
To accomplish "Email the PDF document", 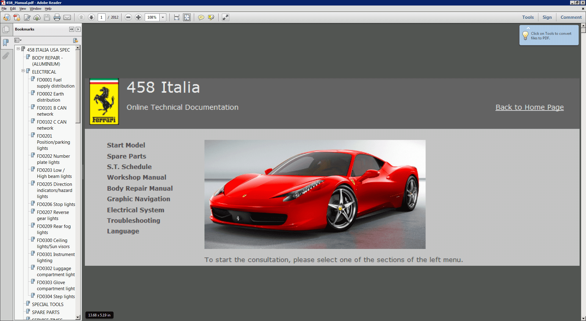I will [x=67, y=17].
